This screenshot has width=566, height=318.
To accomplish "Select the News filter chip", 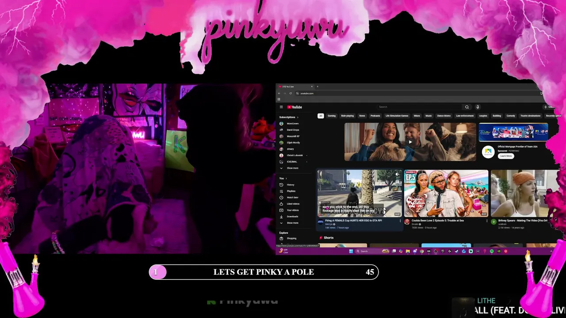I will tap(362, 116).
